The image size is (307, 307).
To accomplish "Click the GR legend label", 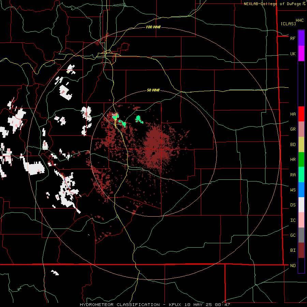I will point(293,129).
